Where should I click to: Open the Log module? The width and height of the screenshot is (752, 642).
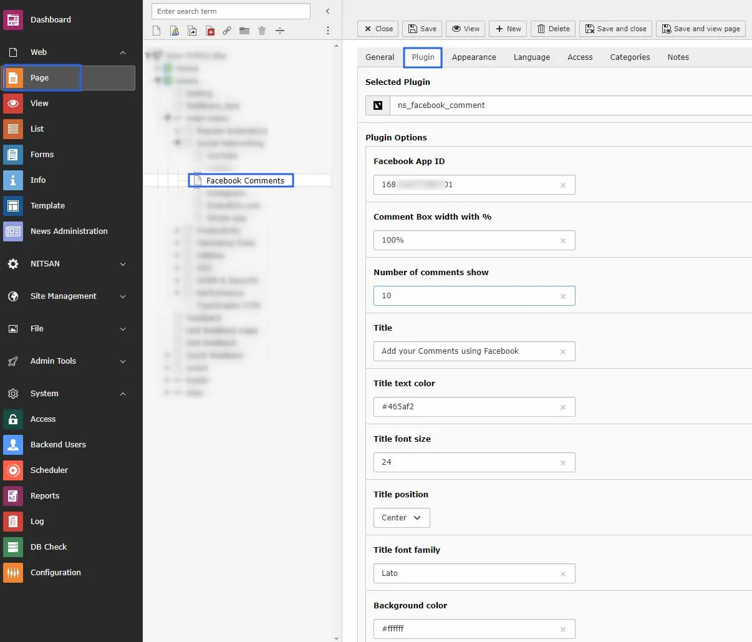pyautogui.click(x=69, y=522)
